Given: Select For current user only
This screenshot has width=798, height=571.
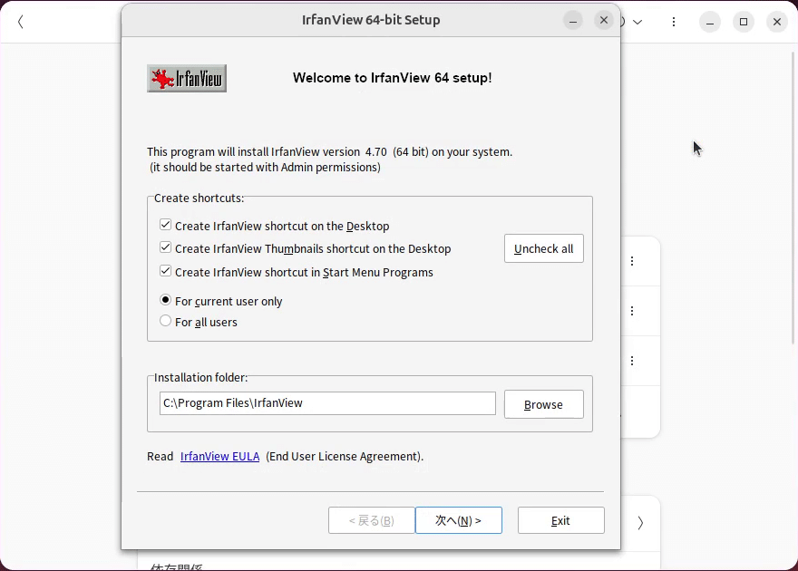Looking at the screenshot, I should (165, 300).
